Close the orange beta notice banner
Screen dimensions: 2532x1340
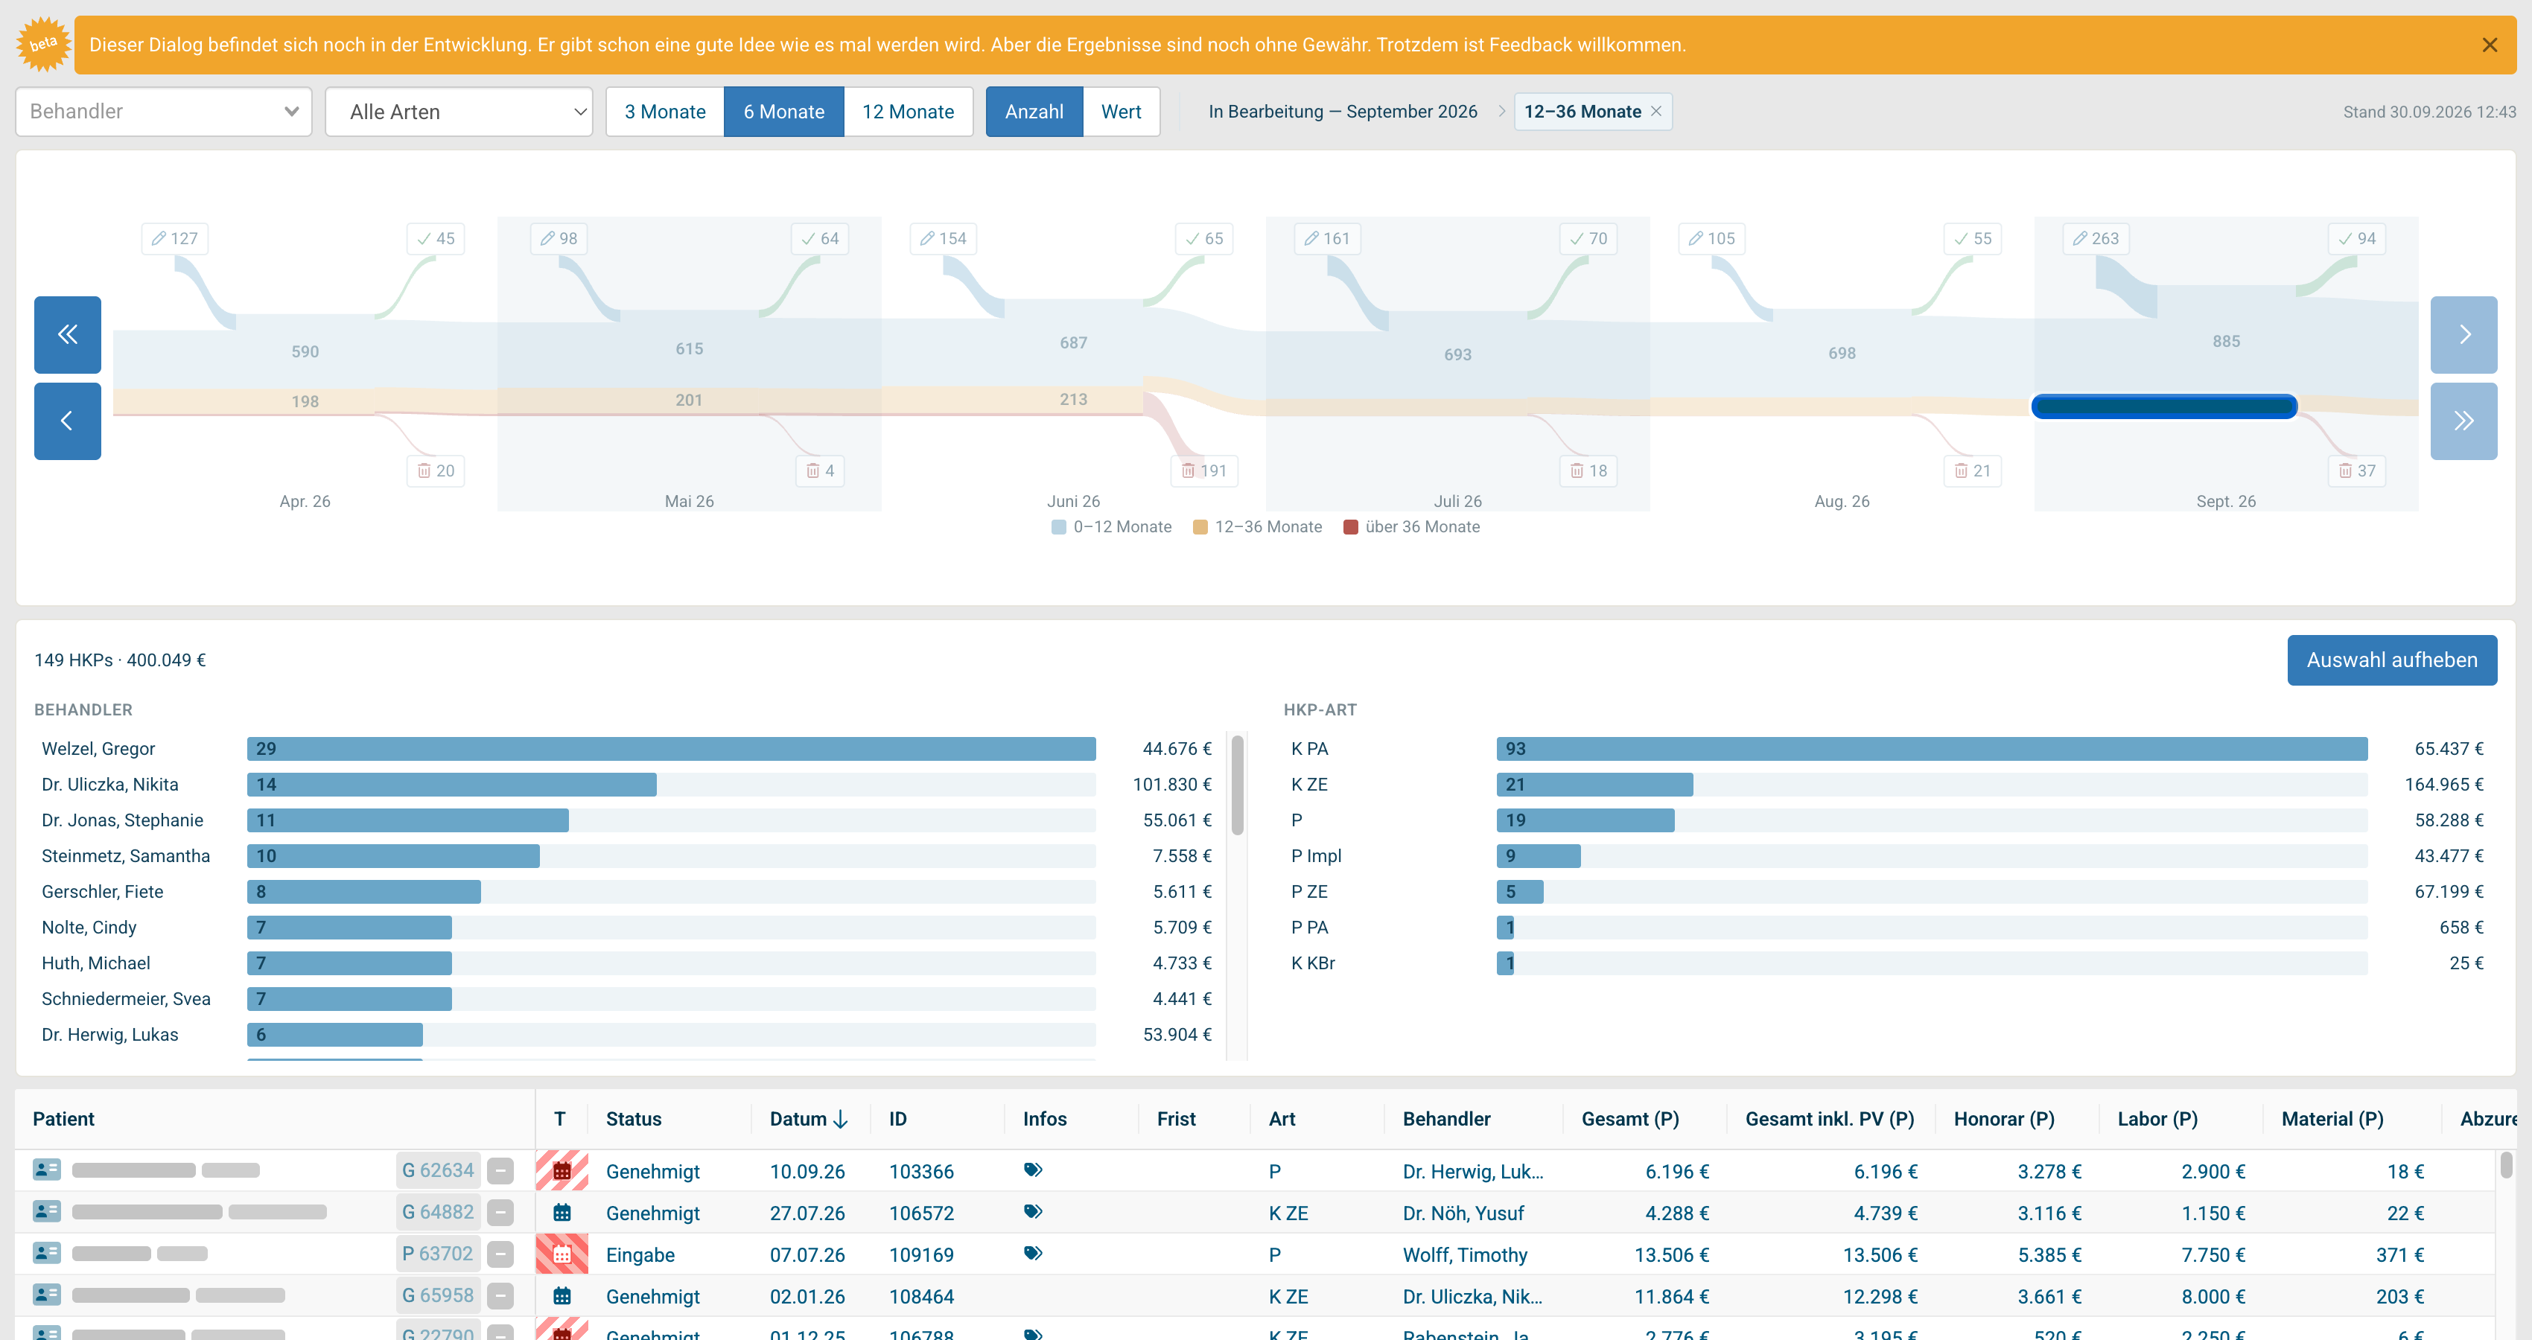2489,45
